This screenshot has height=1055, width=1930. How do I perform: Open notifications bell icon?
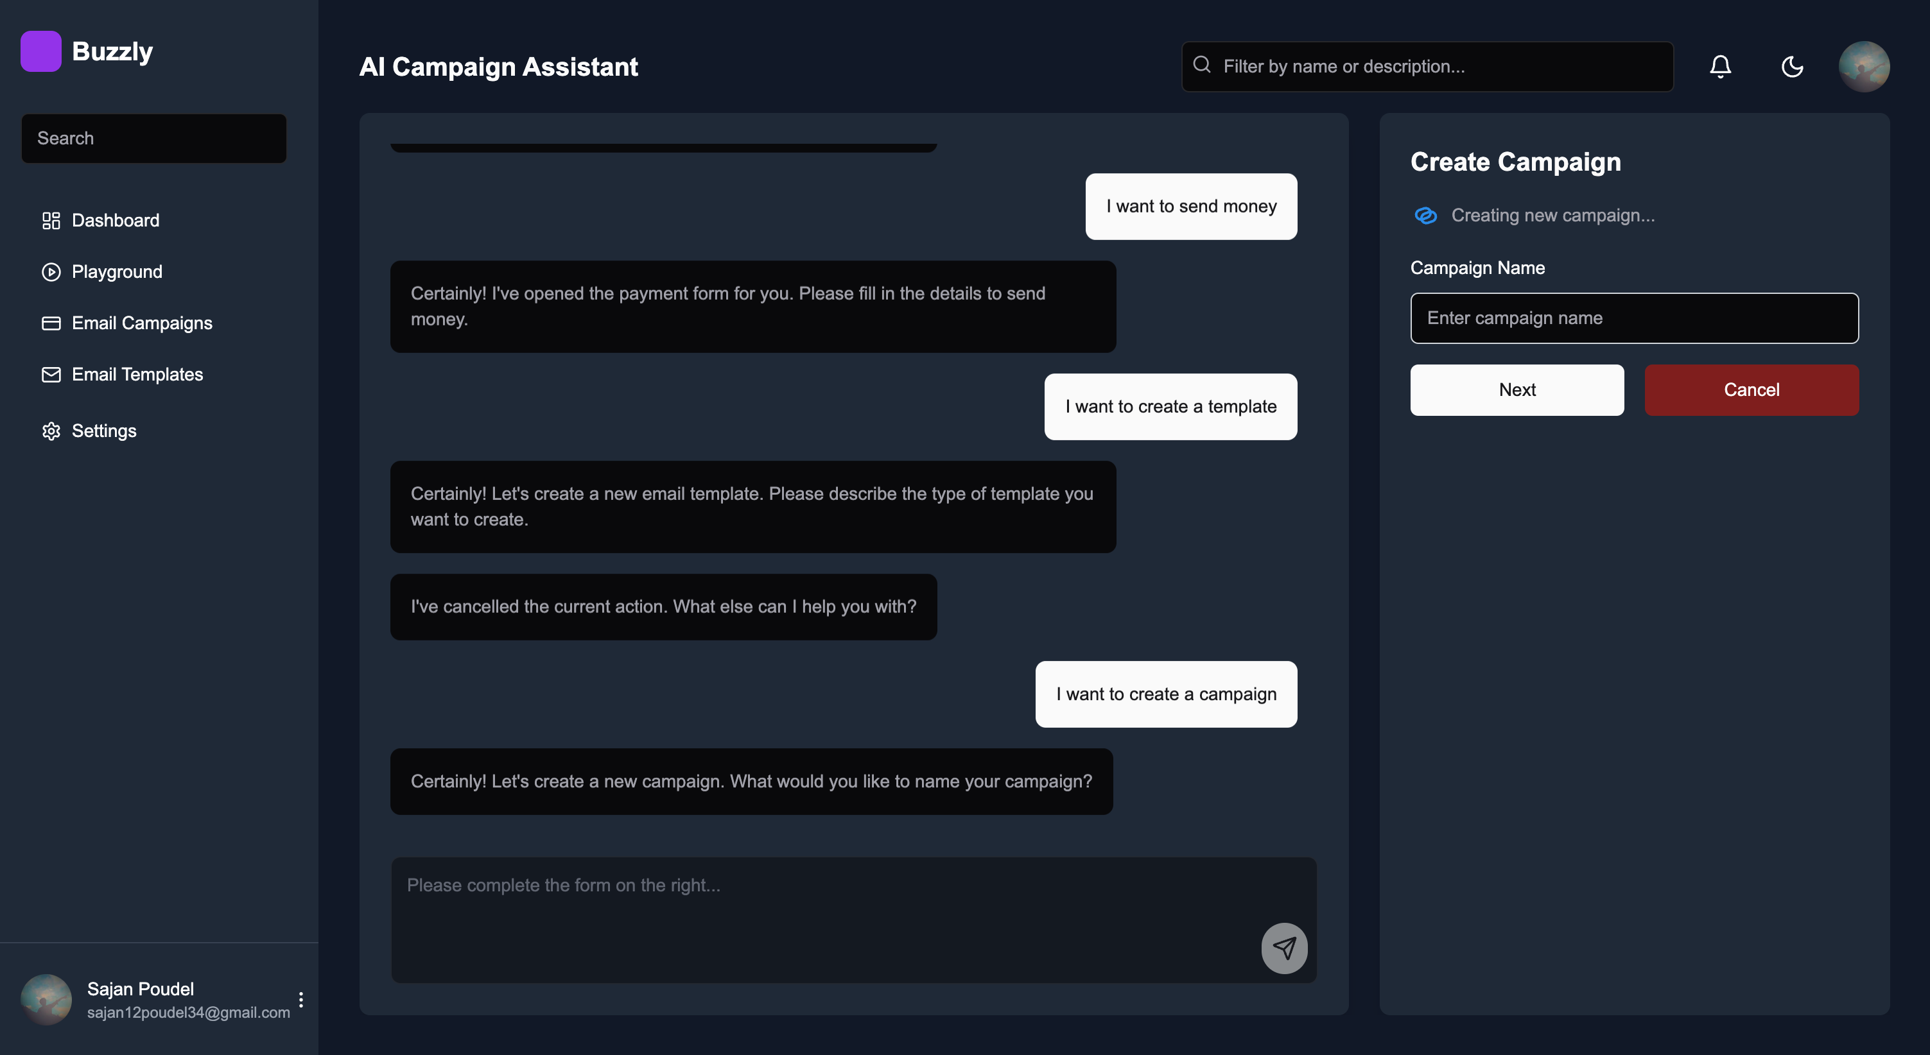[x=1720, y=67]
